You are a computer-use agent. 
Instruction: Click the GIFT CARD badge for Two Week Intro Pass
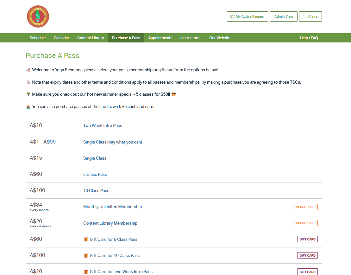(307, 272)
